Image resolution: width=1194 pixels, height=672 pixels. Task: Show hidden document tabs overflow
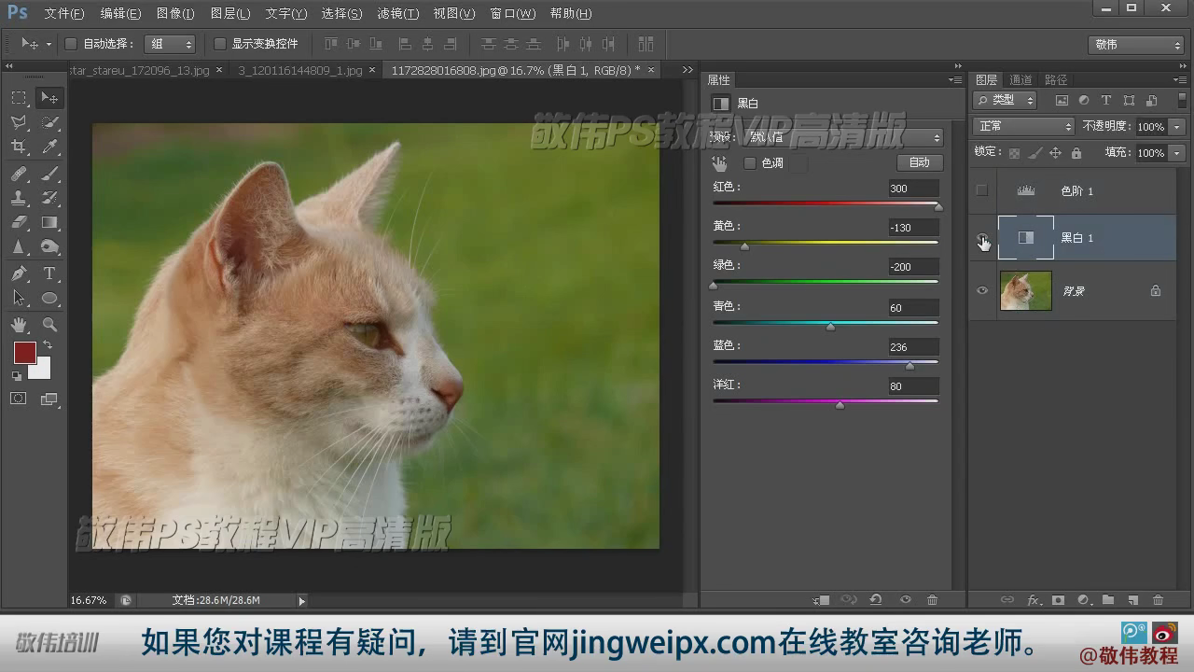click(687, 70)
